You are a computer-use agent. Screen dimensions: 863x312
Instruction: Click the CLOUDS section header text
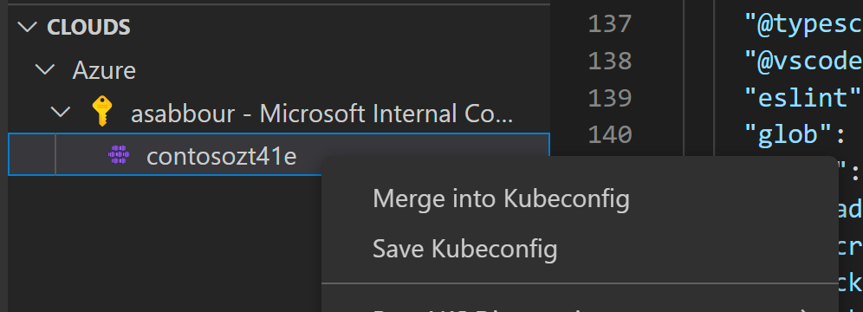coord(88,27)
